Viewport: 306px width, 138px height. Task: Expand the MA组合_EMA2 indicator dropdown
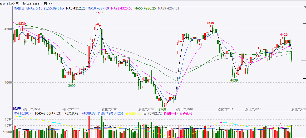pyautogui.click(x=63, y=9)
